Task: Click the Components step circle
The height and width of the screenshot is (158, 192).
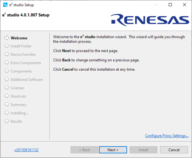Action: pos(7,71)
